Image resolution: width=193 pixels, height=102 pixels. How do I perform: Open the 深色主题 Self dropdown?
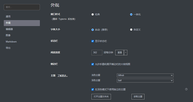click(145, 80)
